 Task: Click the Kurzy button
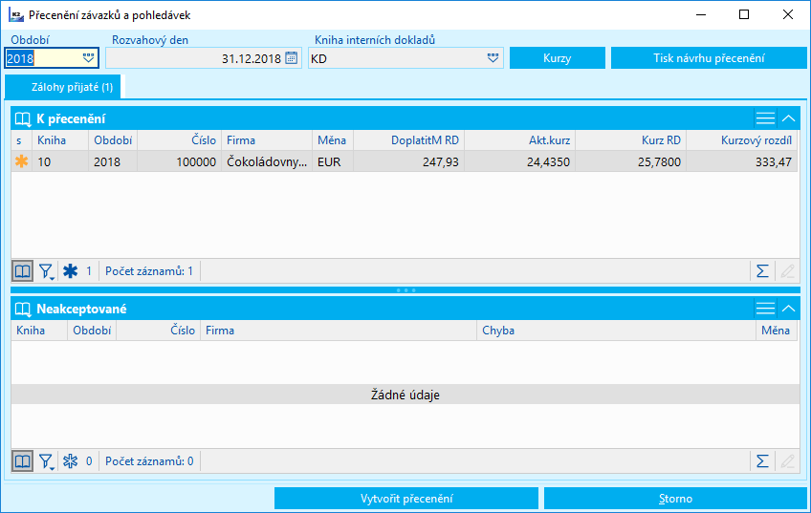[557, 58]
